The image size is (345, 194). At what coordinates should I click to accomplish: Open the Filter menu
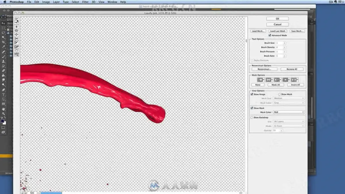click(x=85, y=2)
